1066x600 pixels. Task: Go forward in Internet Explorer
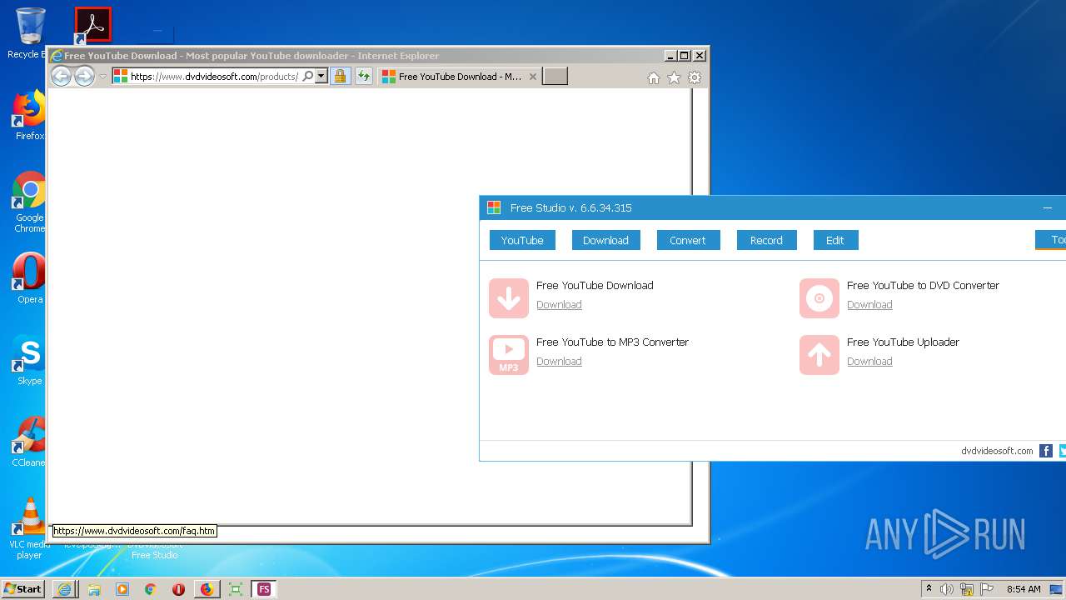pos(84,76)
